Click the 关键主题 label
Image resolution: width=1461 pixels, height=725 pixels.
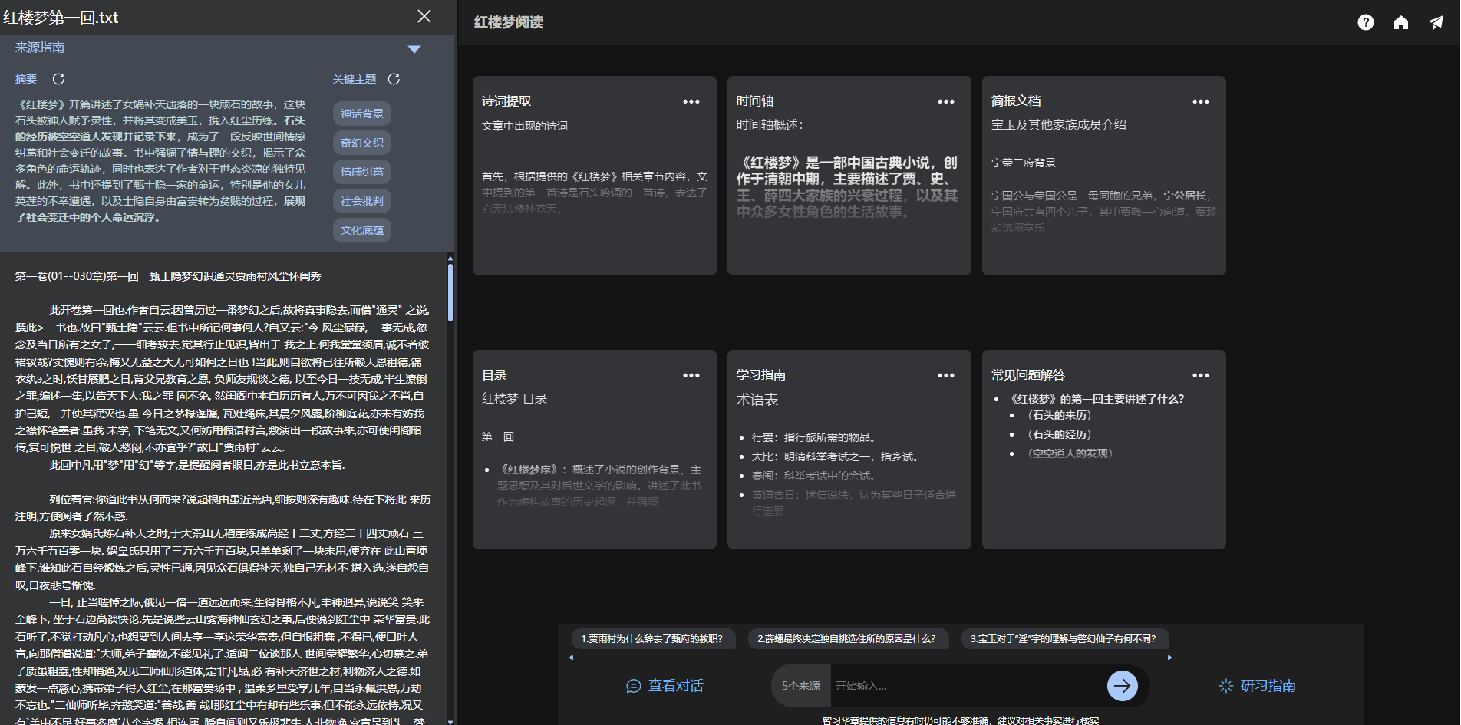click(x=355, y=79)
